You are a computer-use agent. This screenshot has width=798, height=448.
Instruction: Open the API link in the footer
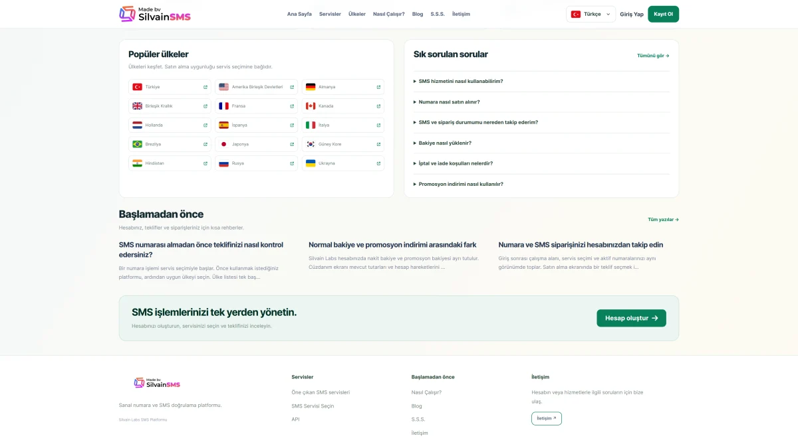(295, 419)
